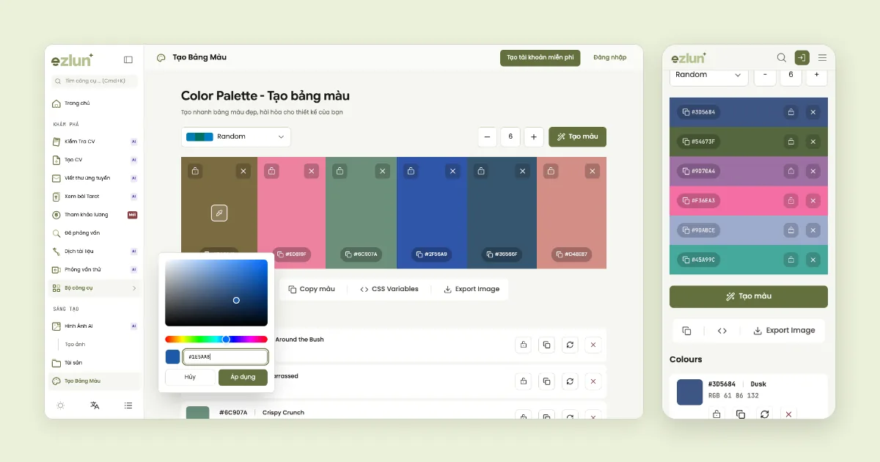Open CSS Variables export

[x=389, y=289]
